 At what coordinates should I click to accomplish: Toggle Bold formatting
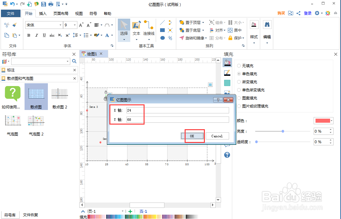pyautogui.click(x=29, y=35)
